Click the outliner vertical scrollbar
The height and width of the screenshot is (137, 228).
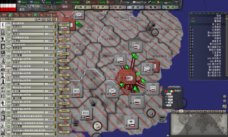(227, 47)
